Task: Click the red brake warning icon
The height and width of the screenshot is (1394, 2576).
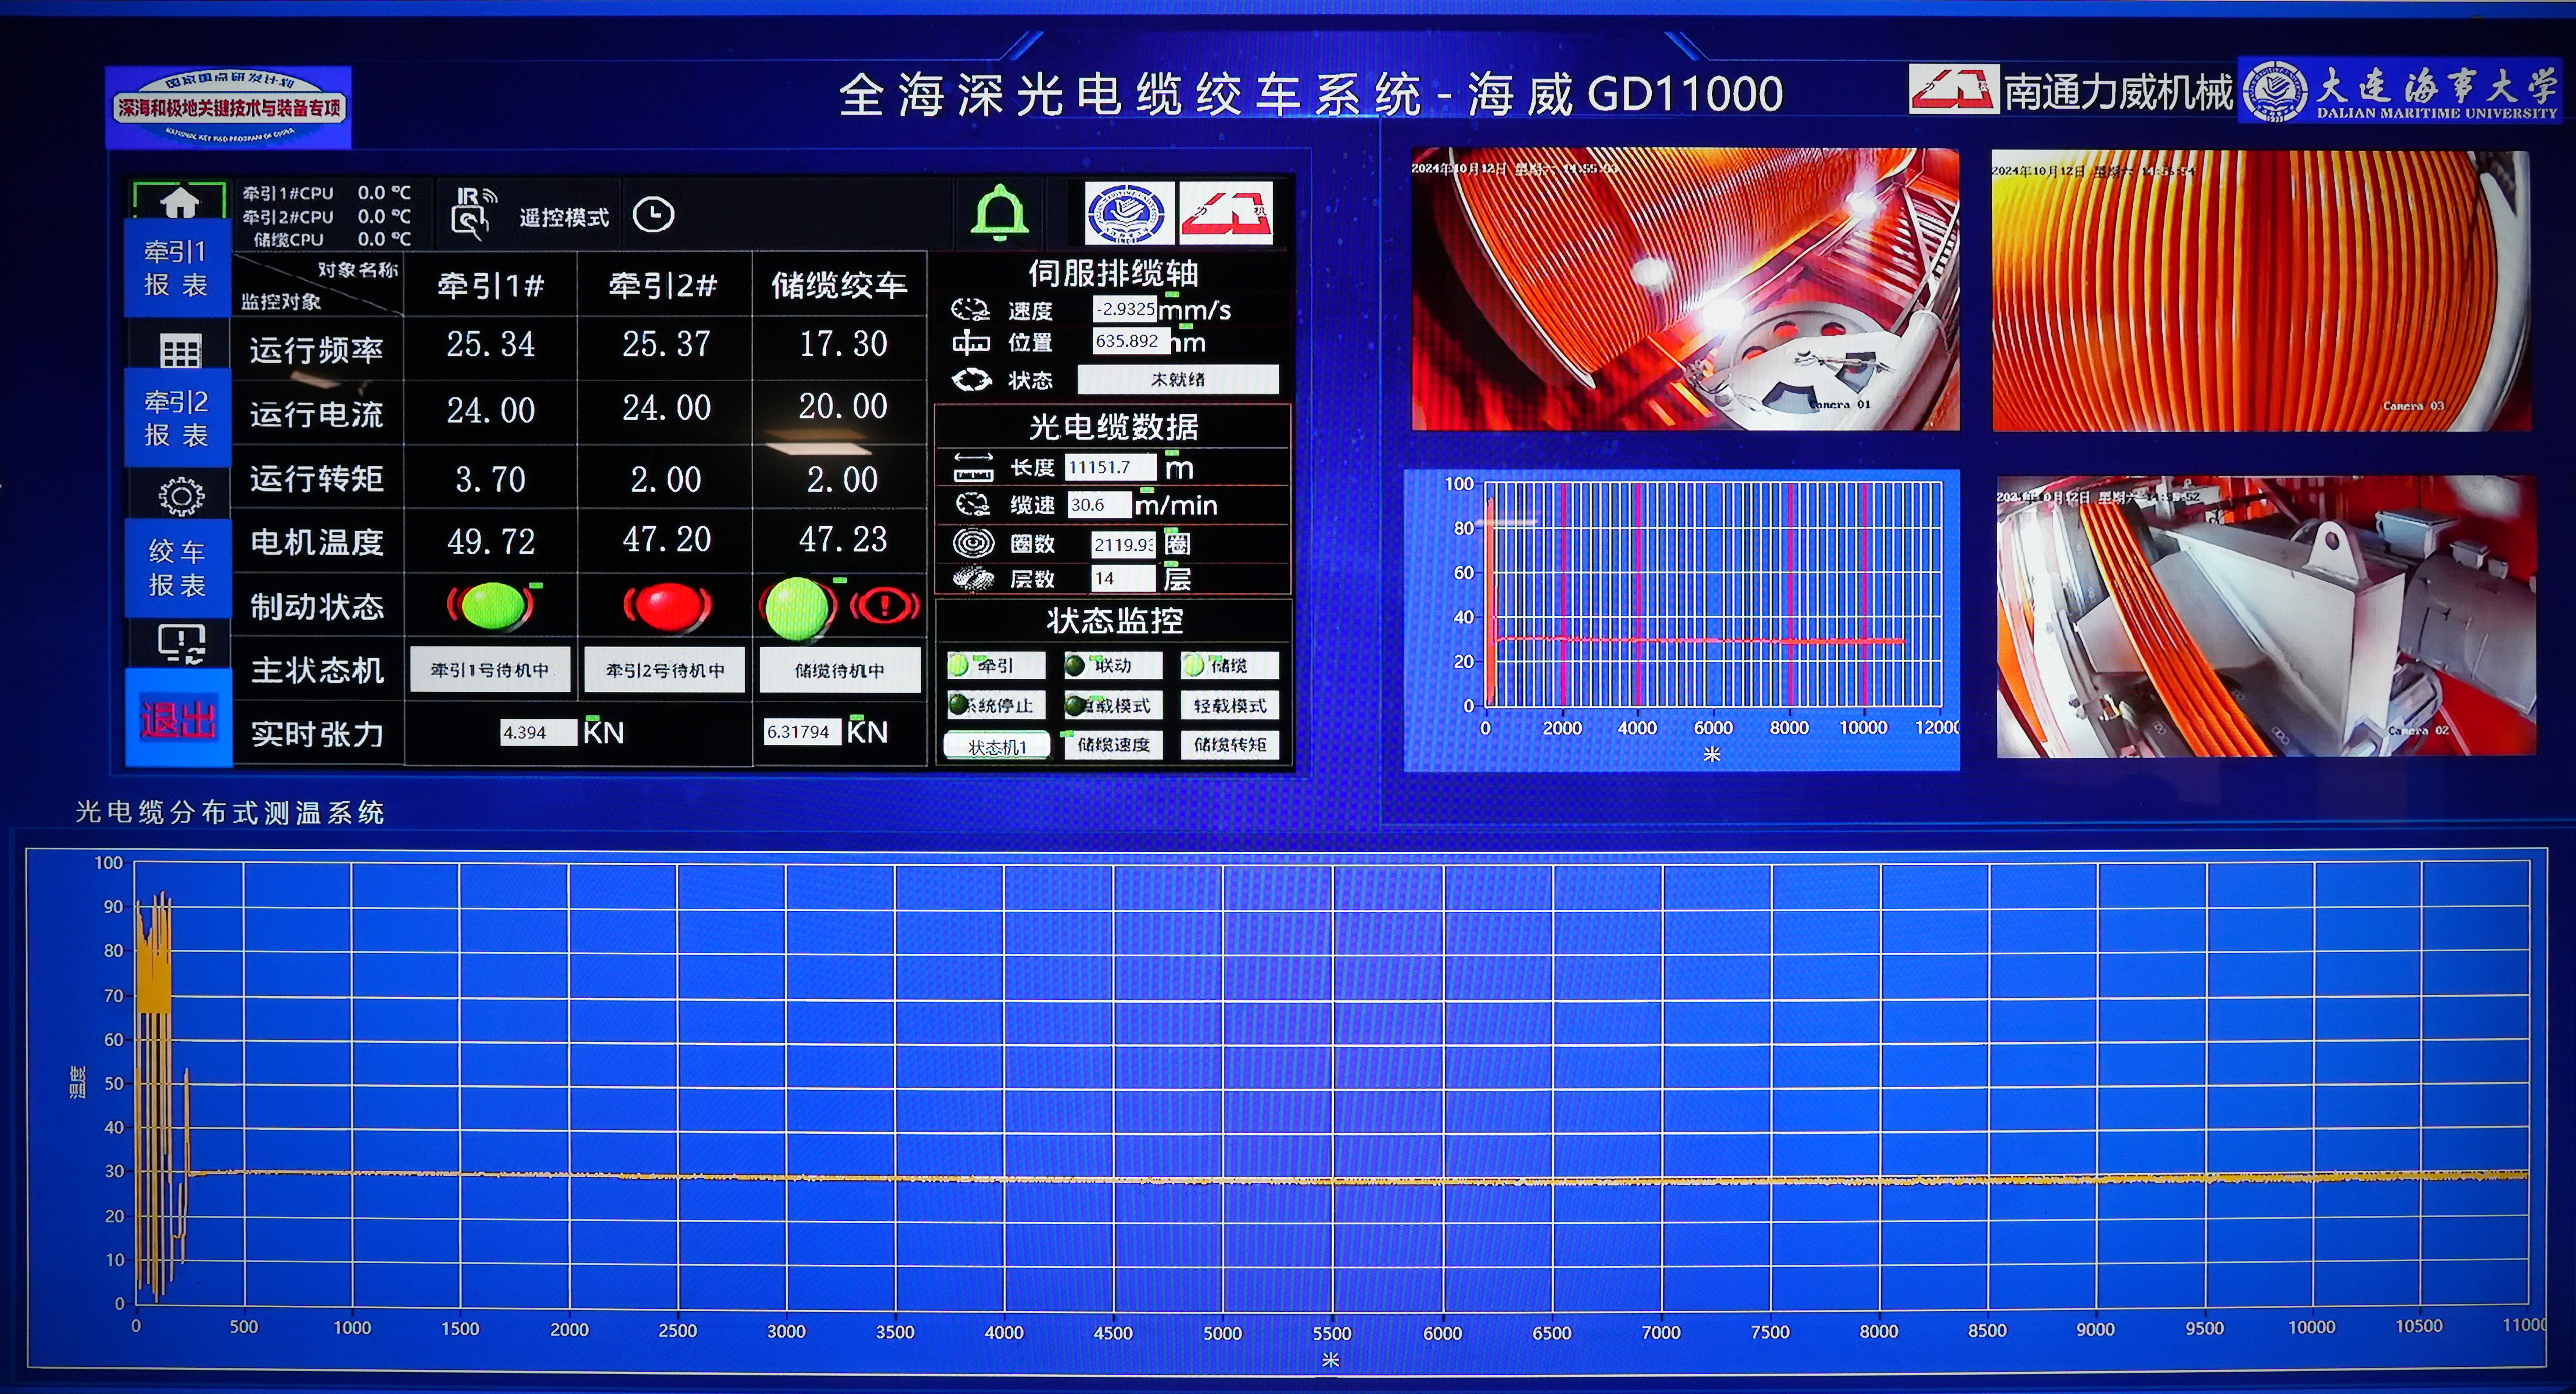Action: [884, 605]
